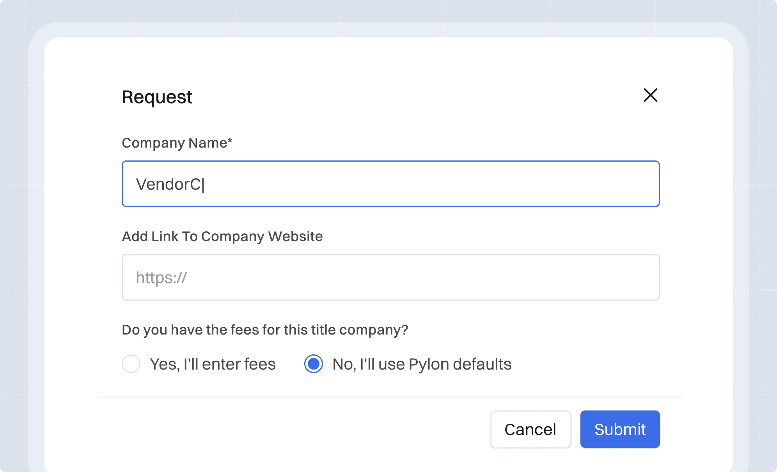Click the "Add Link To Company Website" label
Image resolution: width=777 pixels, height=472 pixels.
coord(222,236)
